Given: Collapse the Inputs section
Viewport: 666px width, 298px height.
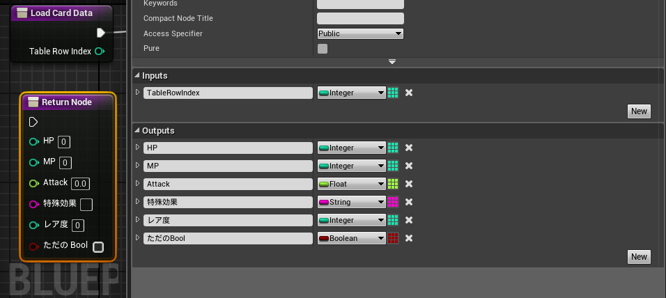Looking at the screenshot, I should pos(137,76).
